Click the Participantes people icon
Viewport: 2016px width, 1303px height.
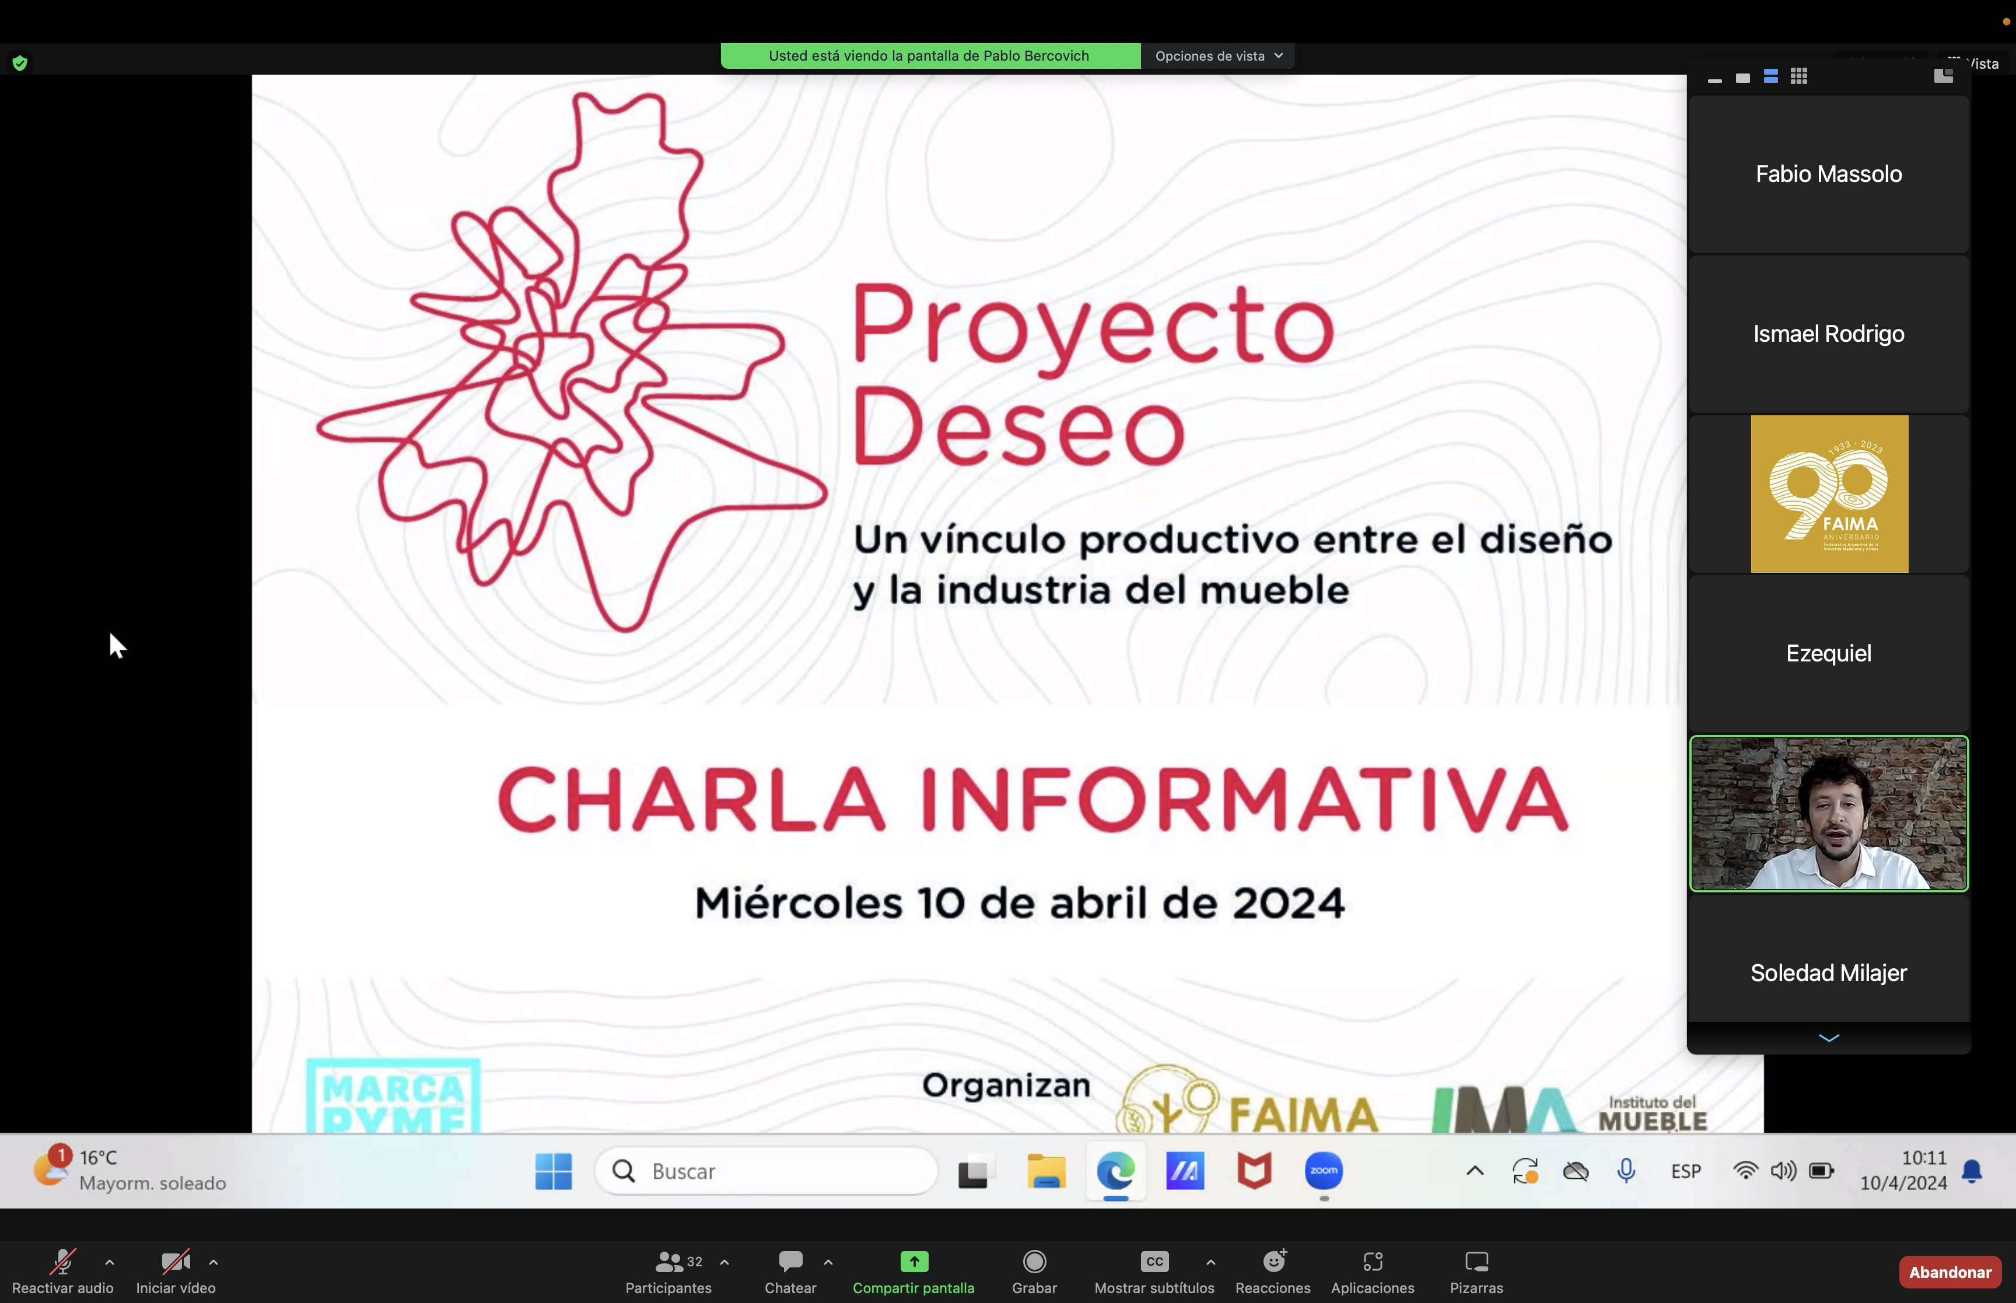click(668, 1262)
